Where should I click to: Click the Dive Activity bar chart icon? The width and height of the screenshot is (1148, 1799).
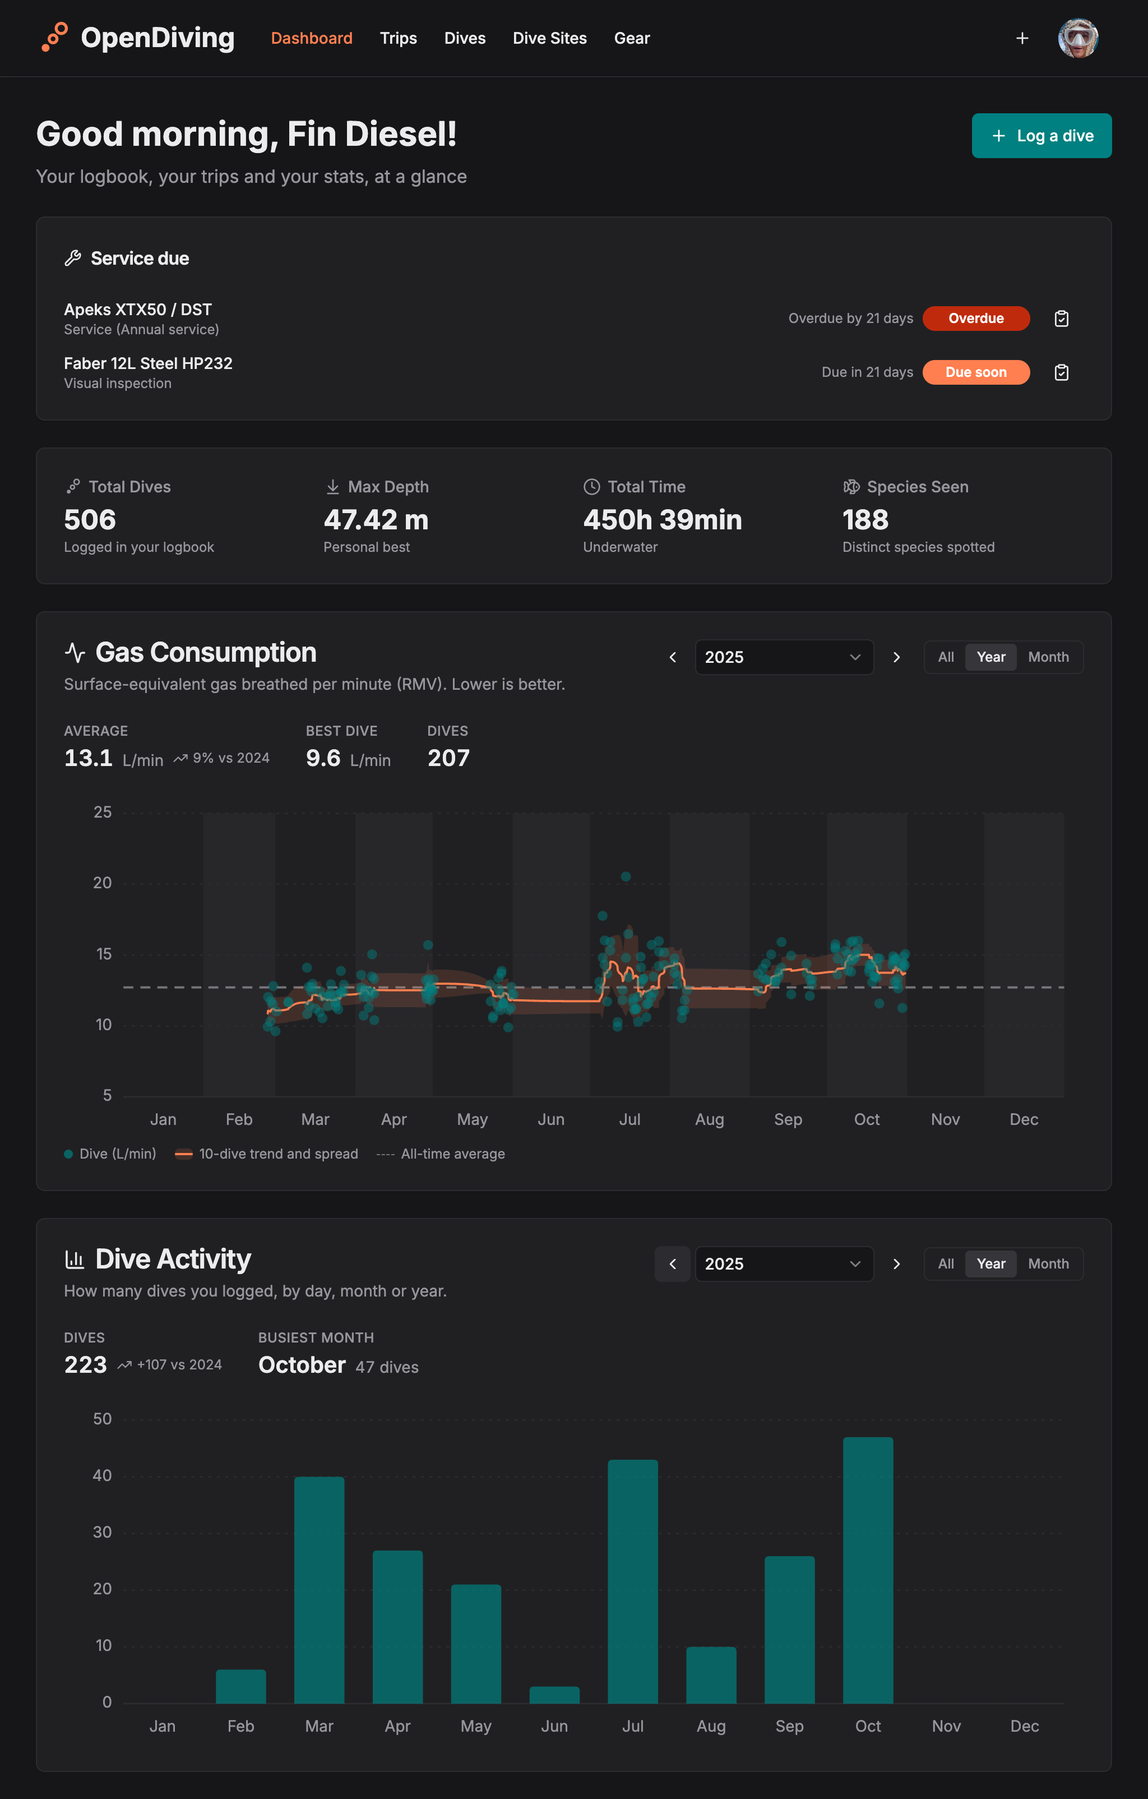point(75,1260)
